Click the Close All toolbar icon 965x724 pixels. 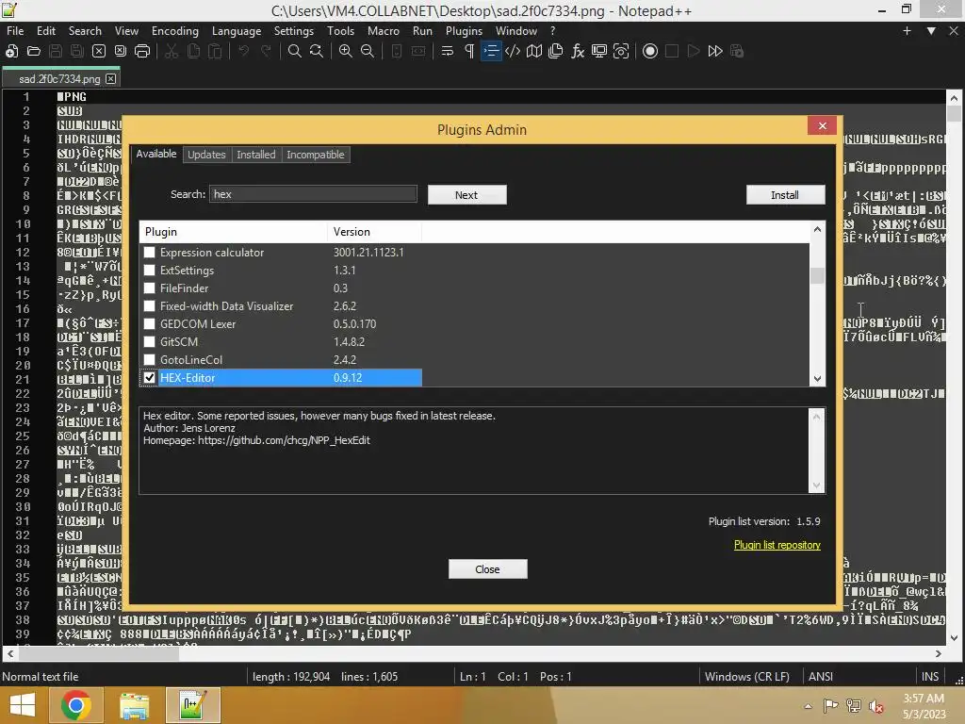[x=121, y=51]
